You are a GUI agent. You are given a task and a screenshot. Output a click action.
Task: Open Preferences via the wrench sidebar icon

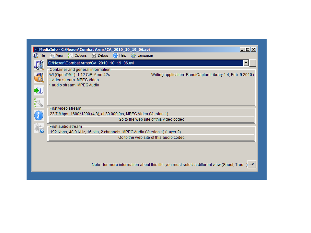(39, 103)
